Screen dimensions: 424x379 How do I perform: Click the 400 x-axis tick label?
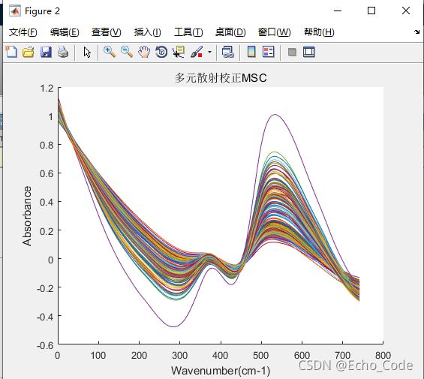(x=221, y=355)
